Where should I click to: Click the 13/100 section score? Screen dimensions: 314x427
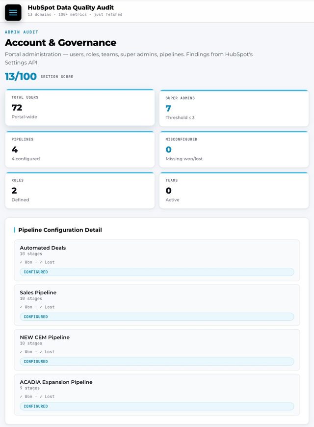click(x=21, y=77)
